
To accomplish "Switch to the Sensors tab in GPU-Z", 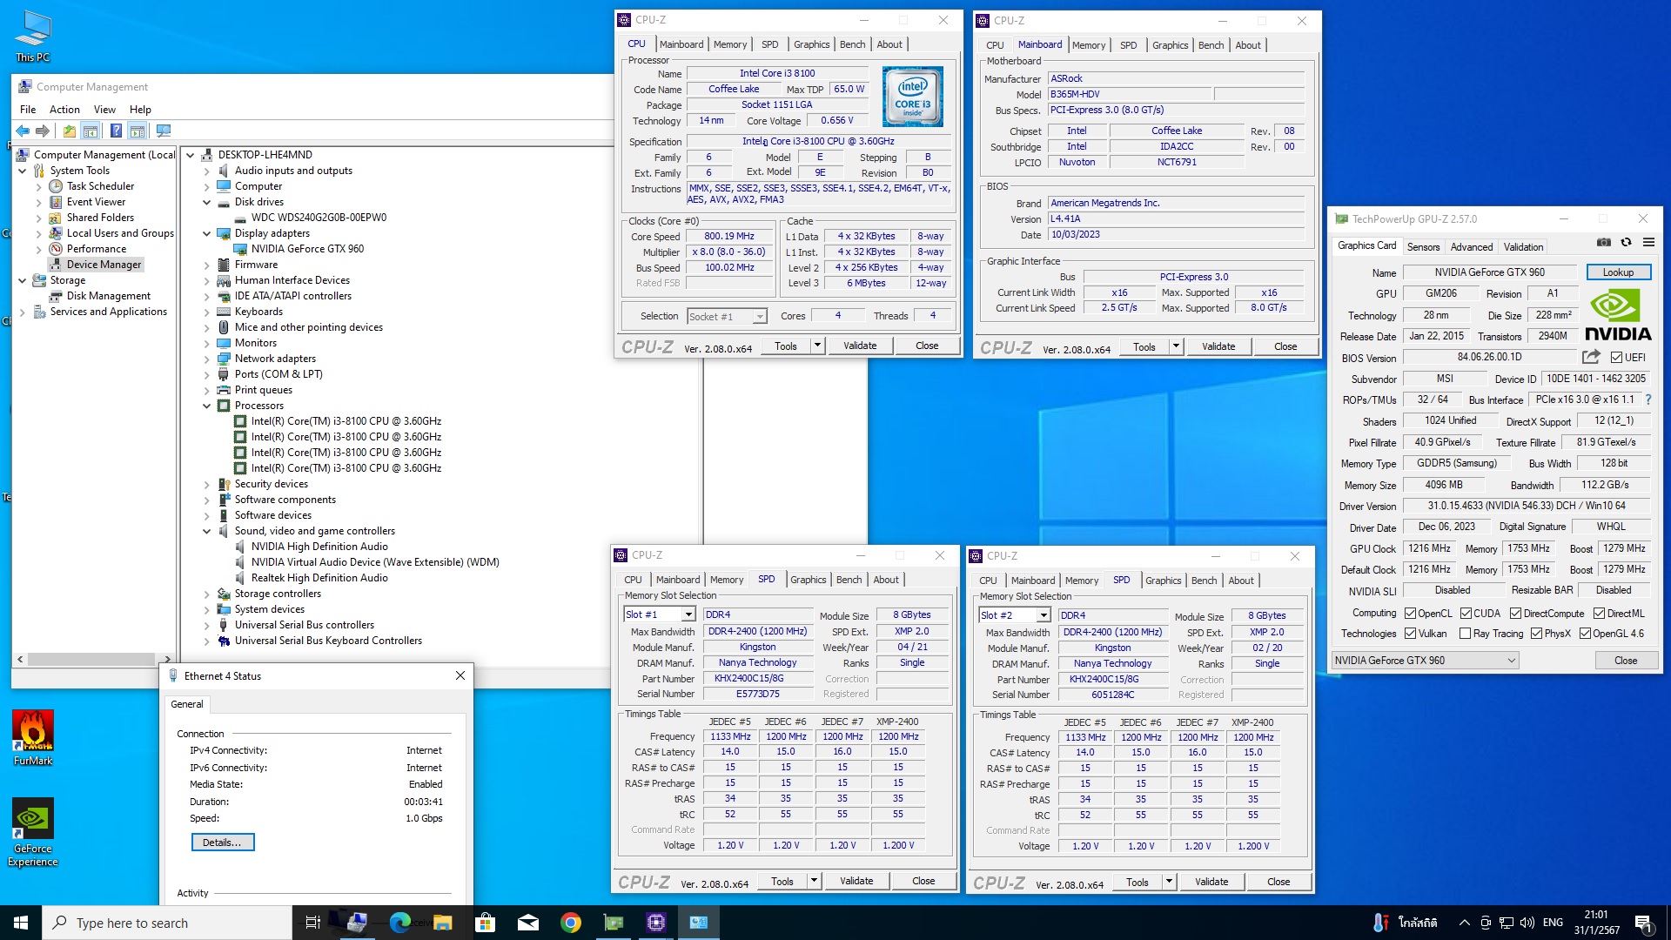I will [1423, 247].
